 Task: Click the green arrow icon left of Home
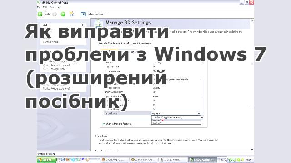point(63,14)
